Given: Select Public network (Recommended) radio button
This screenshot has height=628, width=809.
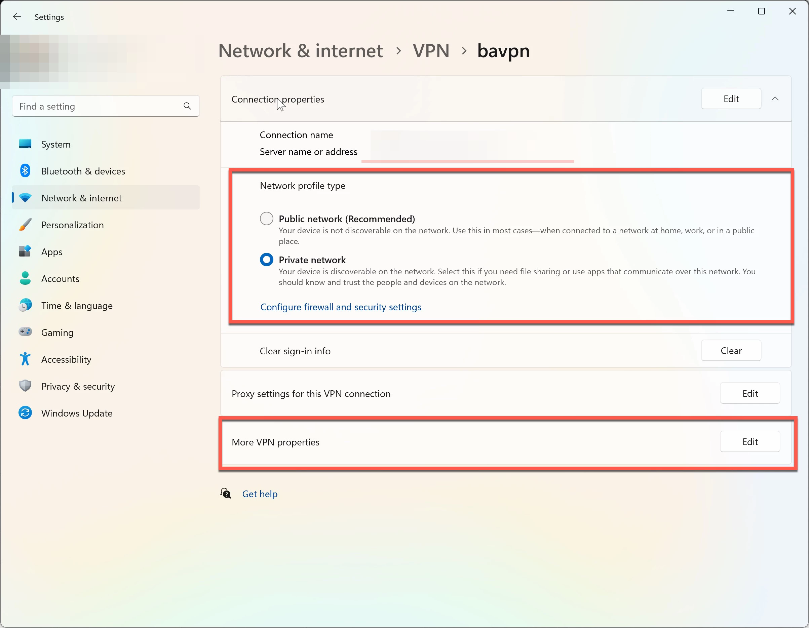Looking at the screenshot, I should pyautogui.click(x=267, y=219).
